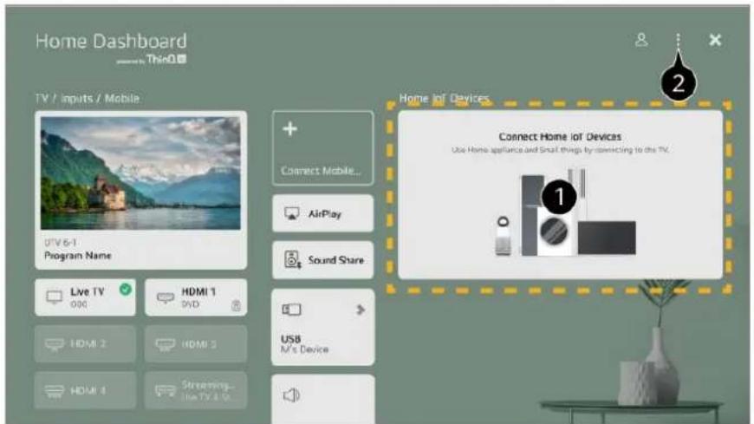Switch to the Live TV input
754x424 pixels.
tap(85, 297)
